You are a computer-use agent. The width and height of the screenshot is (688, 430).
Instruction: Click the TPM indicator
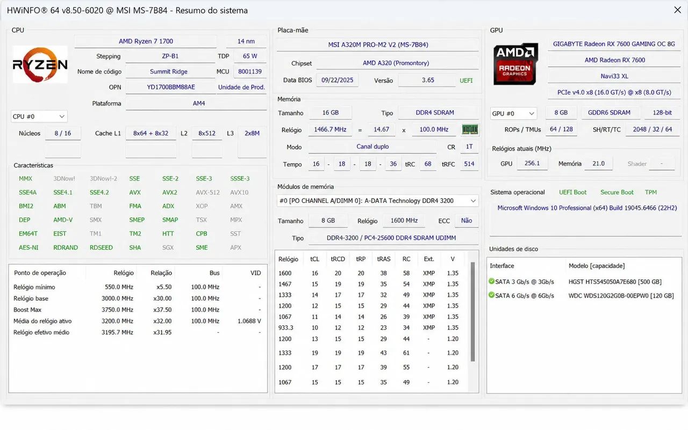coord(650,192)
